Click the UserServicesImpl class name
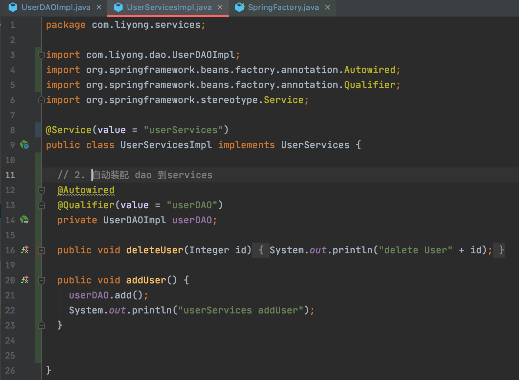519x380 pixels. pos(166,145)
